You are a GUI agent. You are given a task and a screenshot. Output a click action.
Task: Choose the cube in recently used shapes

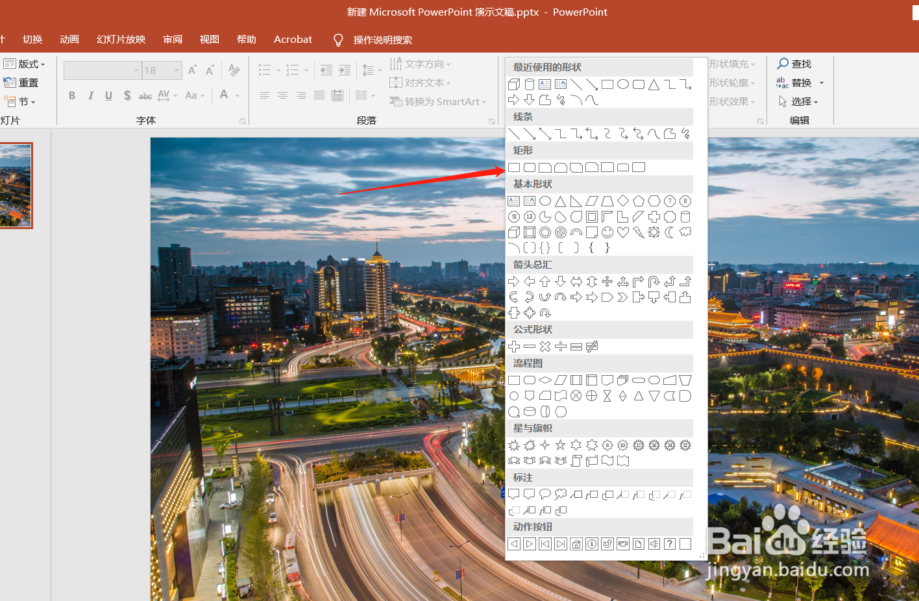coord(514,84)
